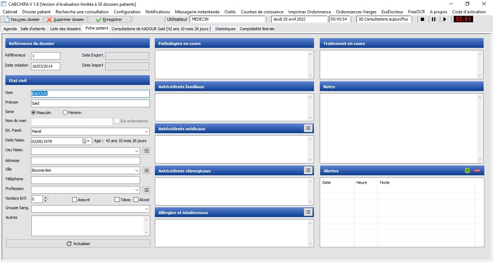Click the list icon next to Lieu Naiss.
This screenshot has width=493, height=262.
click(146, 151)
